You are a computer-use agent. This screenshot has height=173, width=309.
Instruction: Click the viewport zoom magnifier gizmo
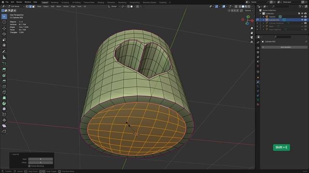252,28
